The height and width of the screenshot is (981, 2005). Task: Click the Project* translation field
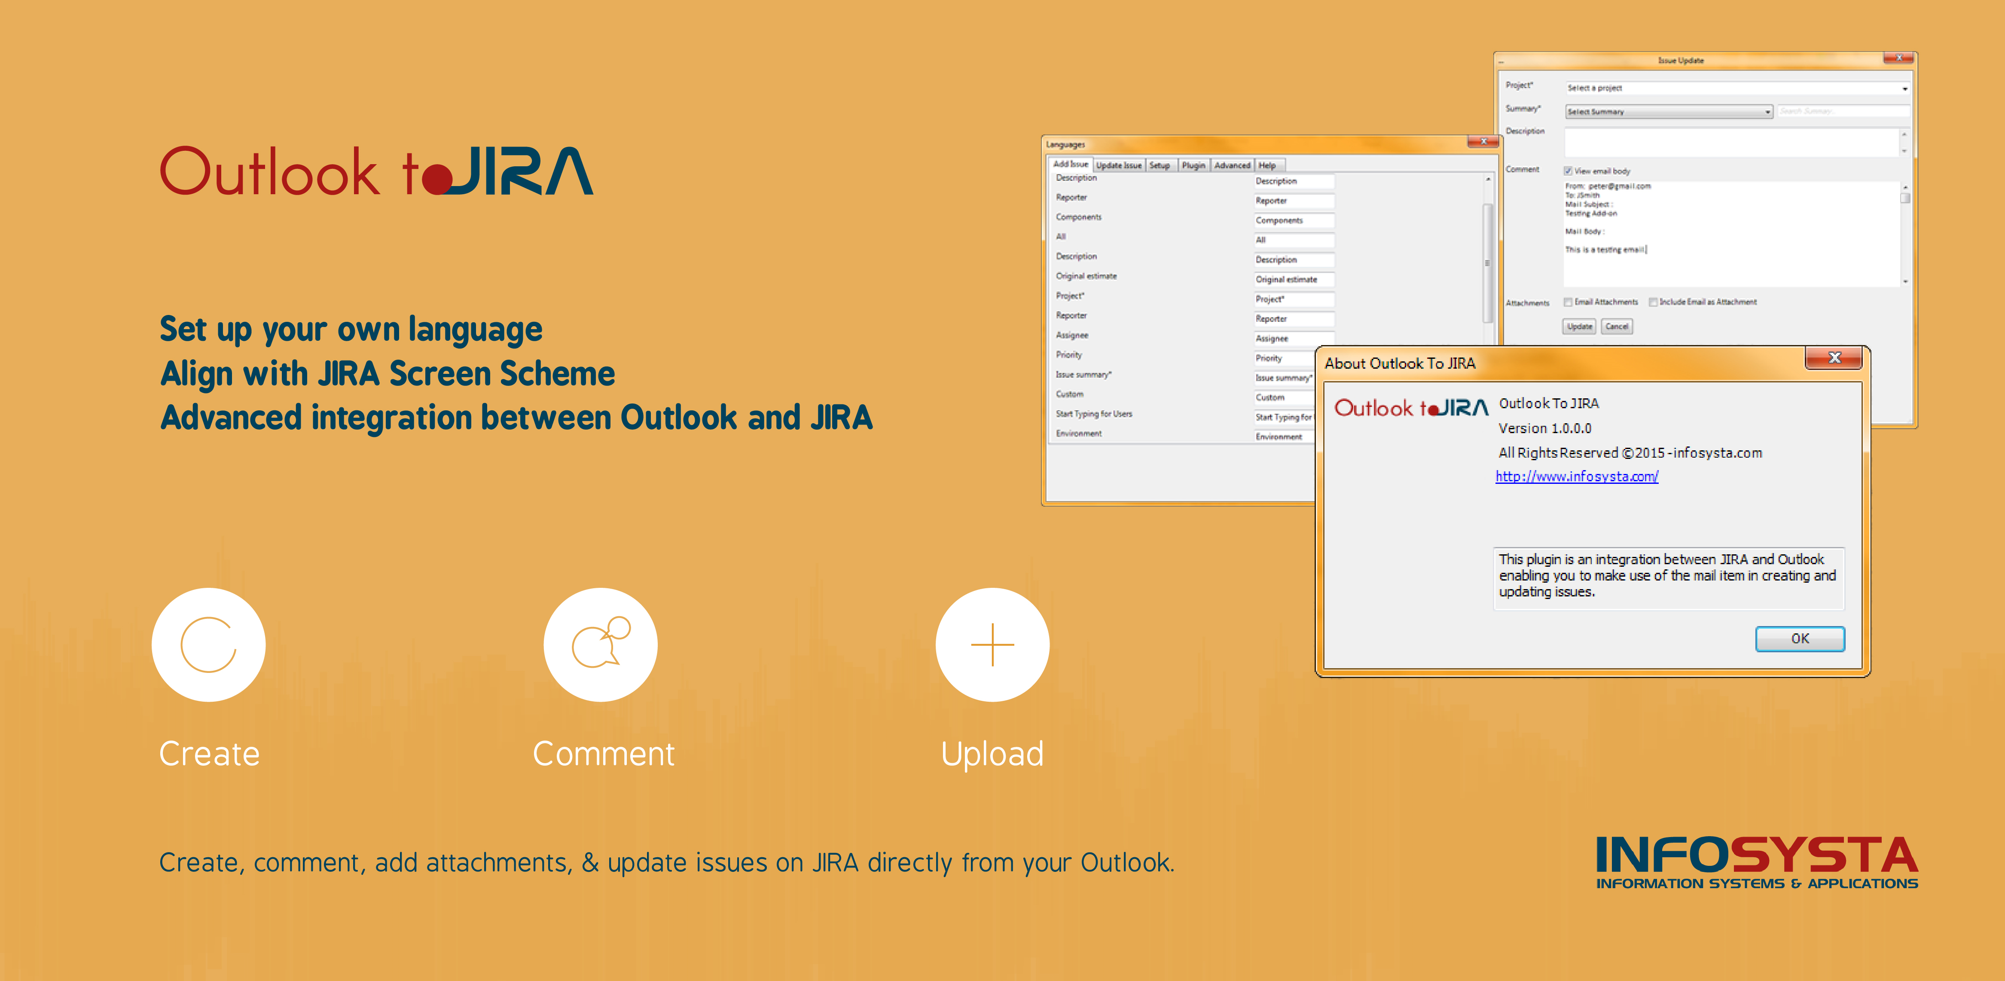(1294, 299)
